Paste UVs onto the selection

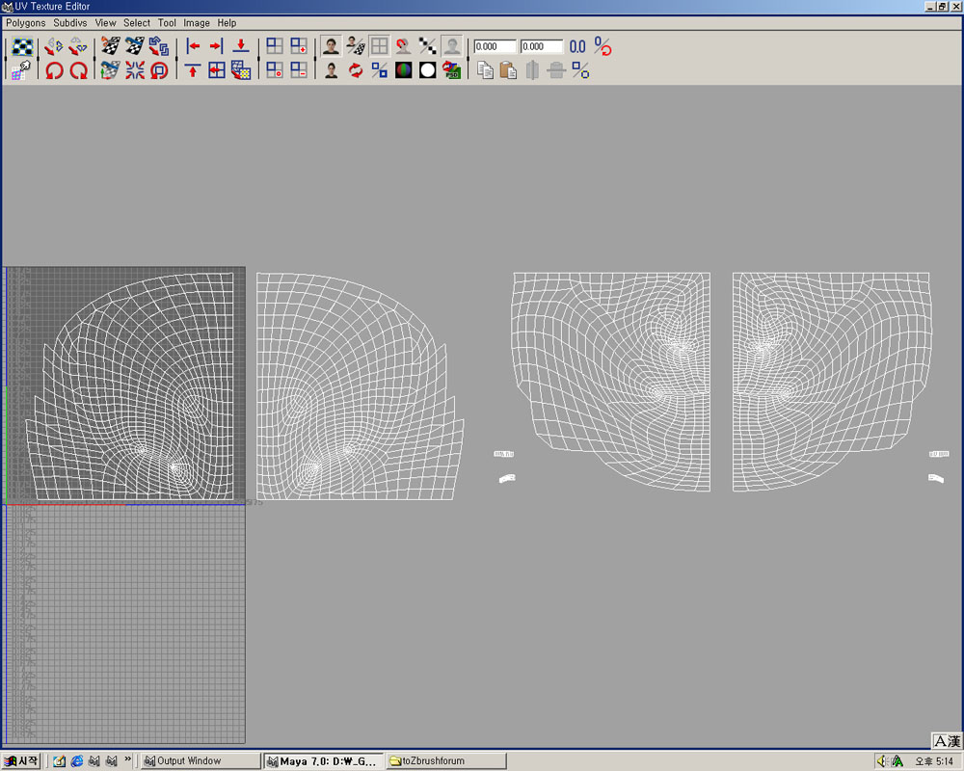pos(508,69)
